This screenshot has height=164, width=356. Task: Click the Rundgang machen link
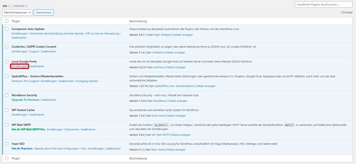click(x=87, y=81)
